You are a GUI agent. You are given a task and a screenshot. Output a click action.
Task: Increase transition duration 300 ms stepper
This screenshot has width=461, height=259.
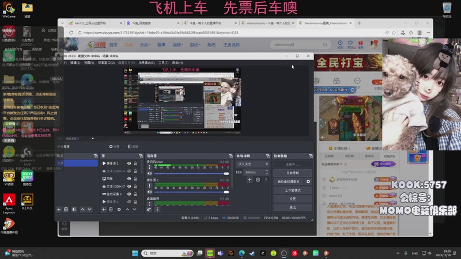[267, 170]
